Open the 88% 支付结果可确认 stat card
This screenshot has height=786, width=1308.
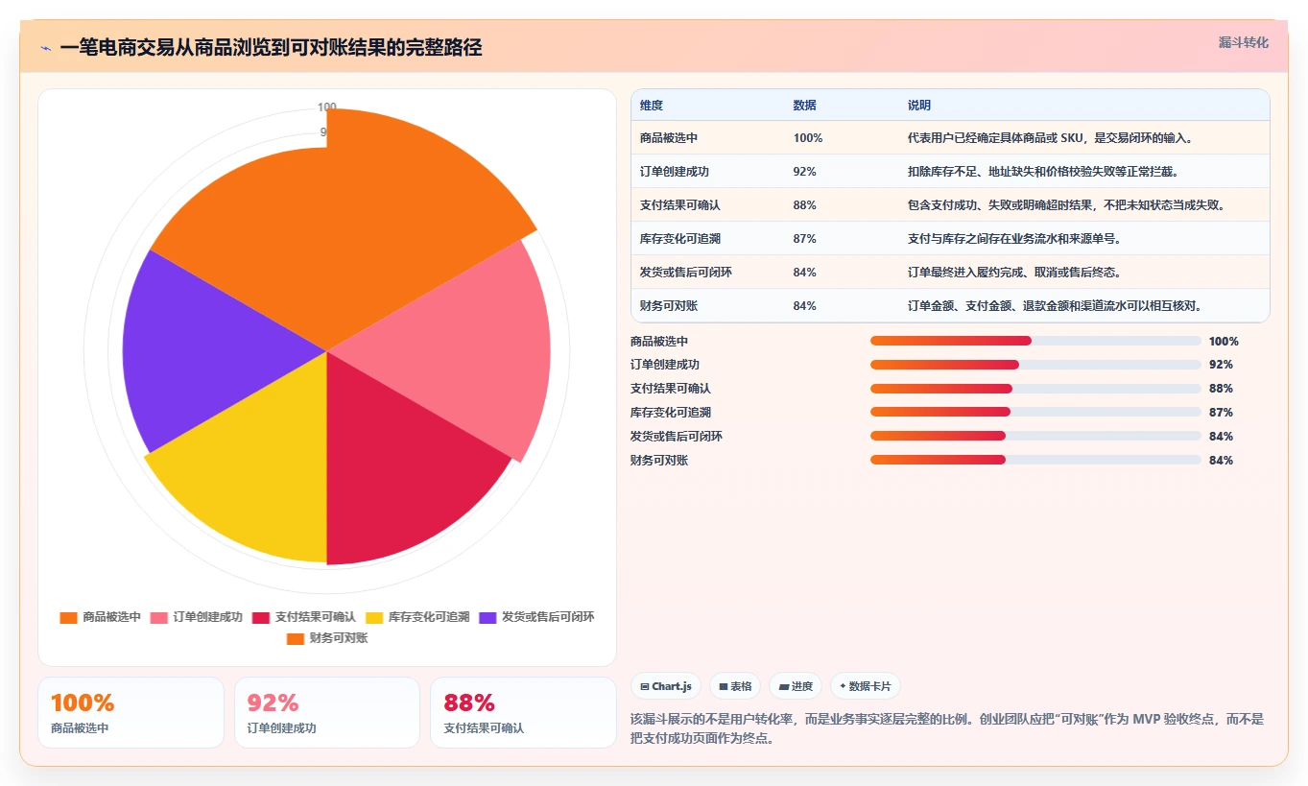(523, 712)
